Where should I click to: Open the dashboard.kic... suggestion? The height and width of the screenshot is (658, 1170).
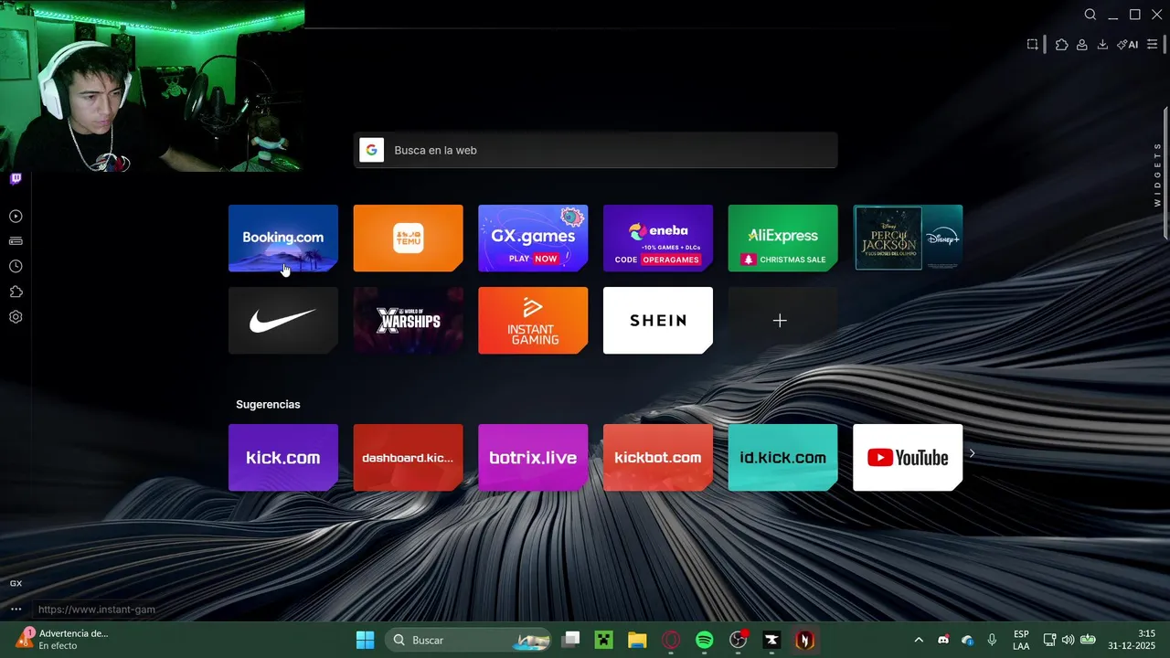point(408,457)
